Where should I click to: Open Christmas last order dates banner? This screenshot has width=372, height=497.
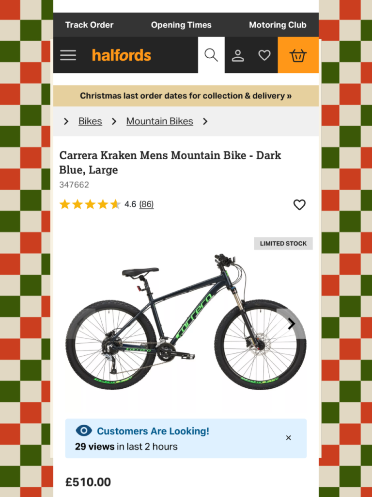[186, 96]
